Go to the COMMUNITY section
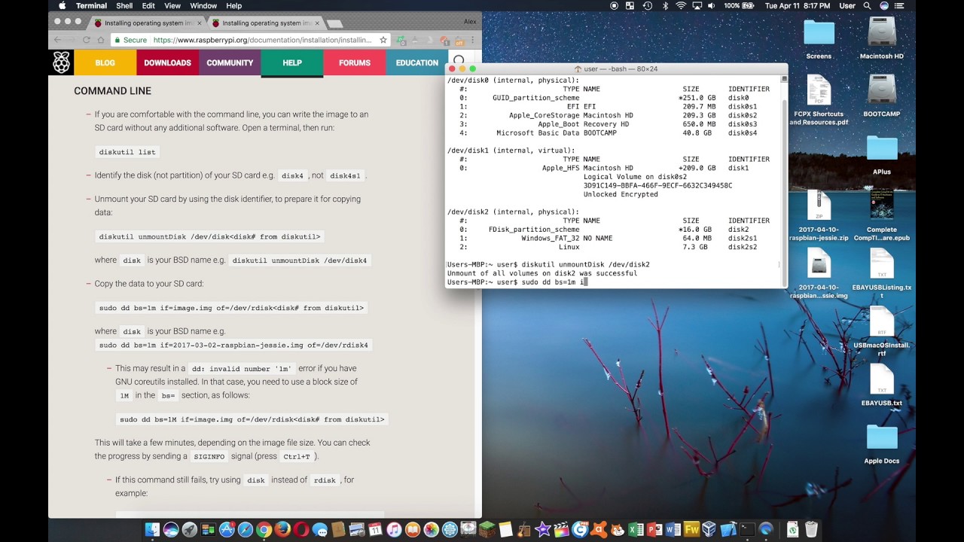Image resolution: width=964 pixels, height=542 pixels. pos(230,62)
